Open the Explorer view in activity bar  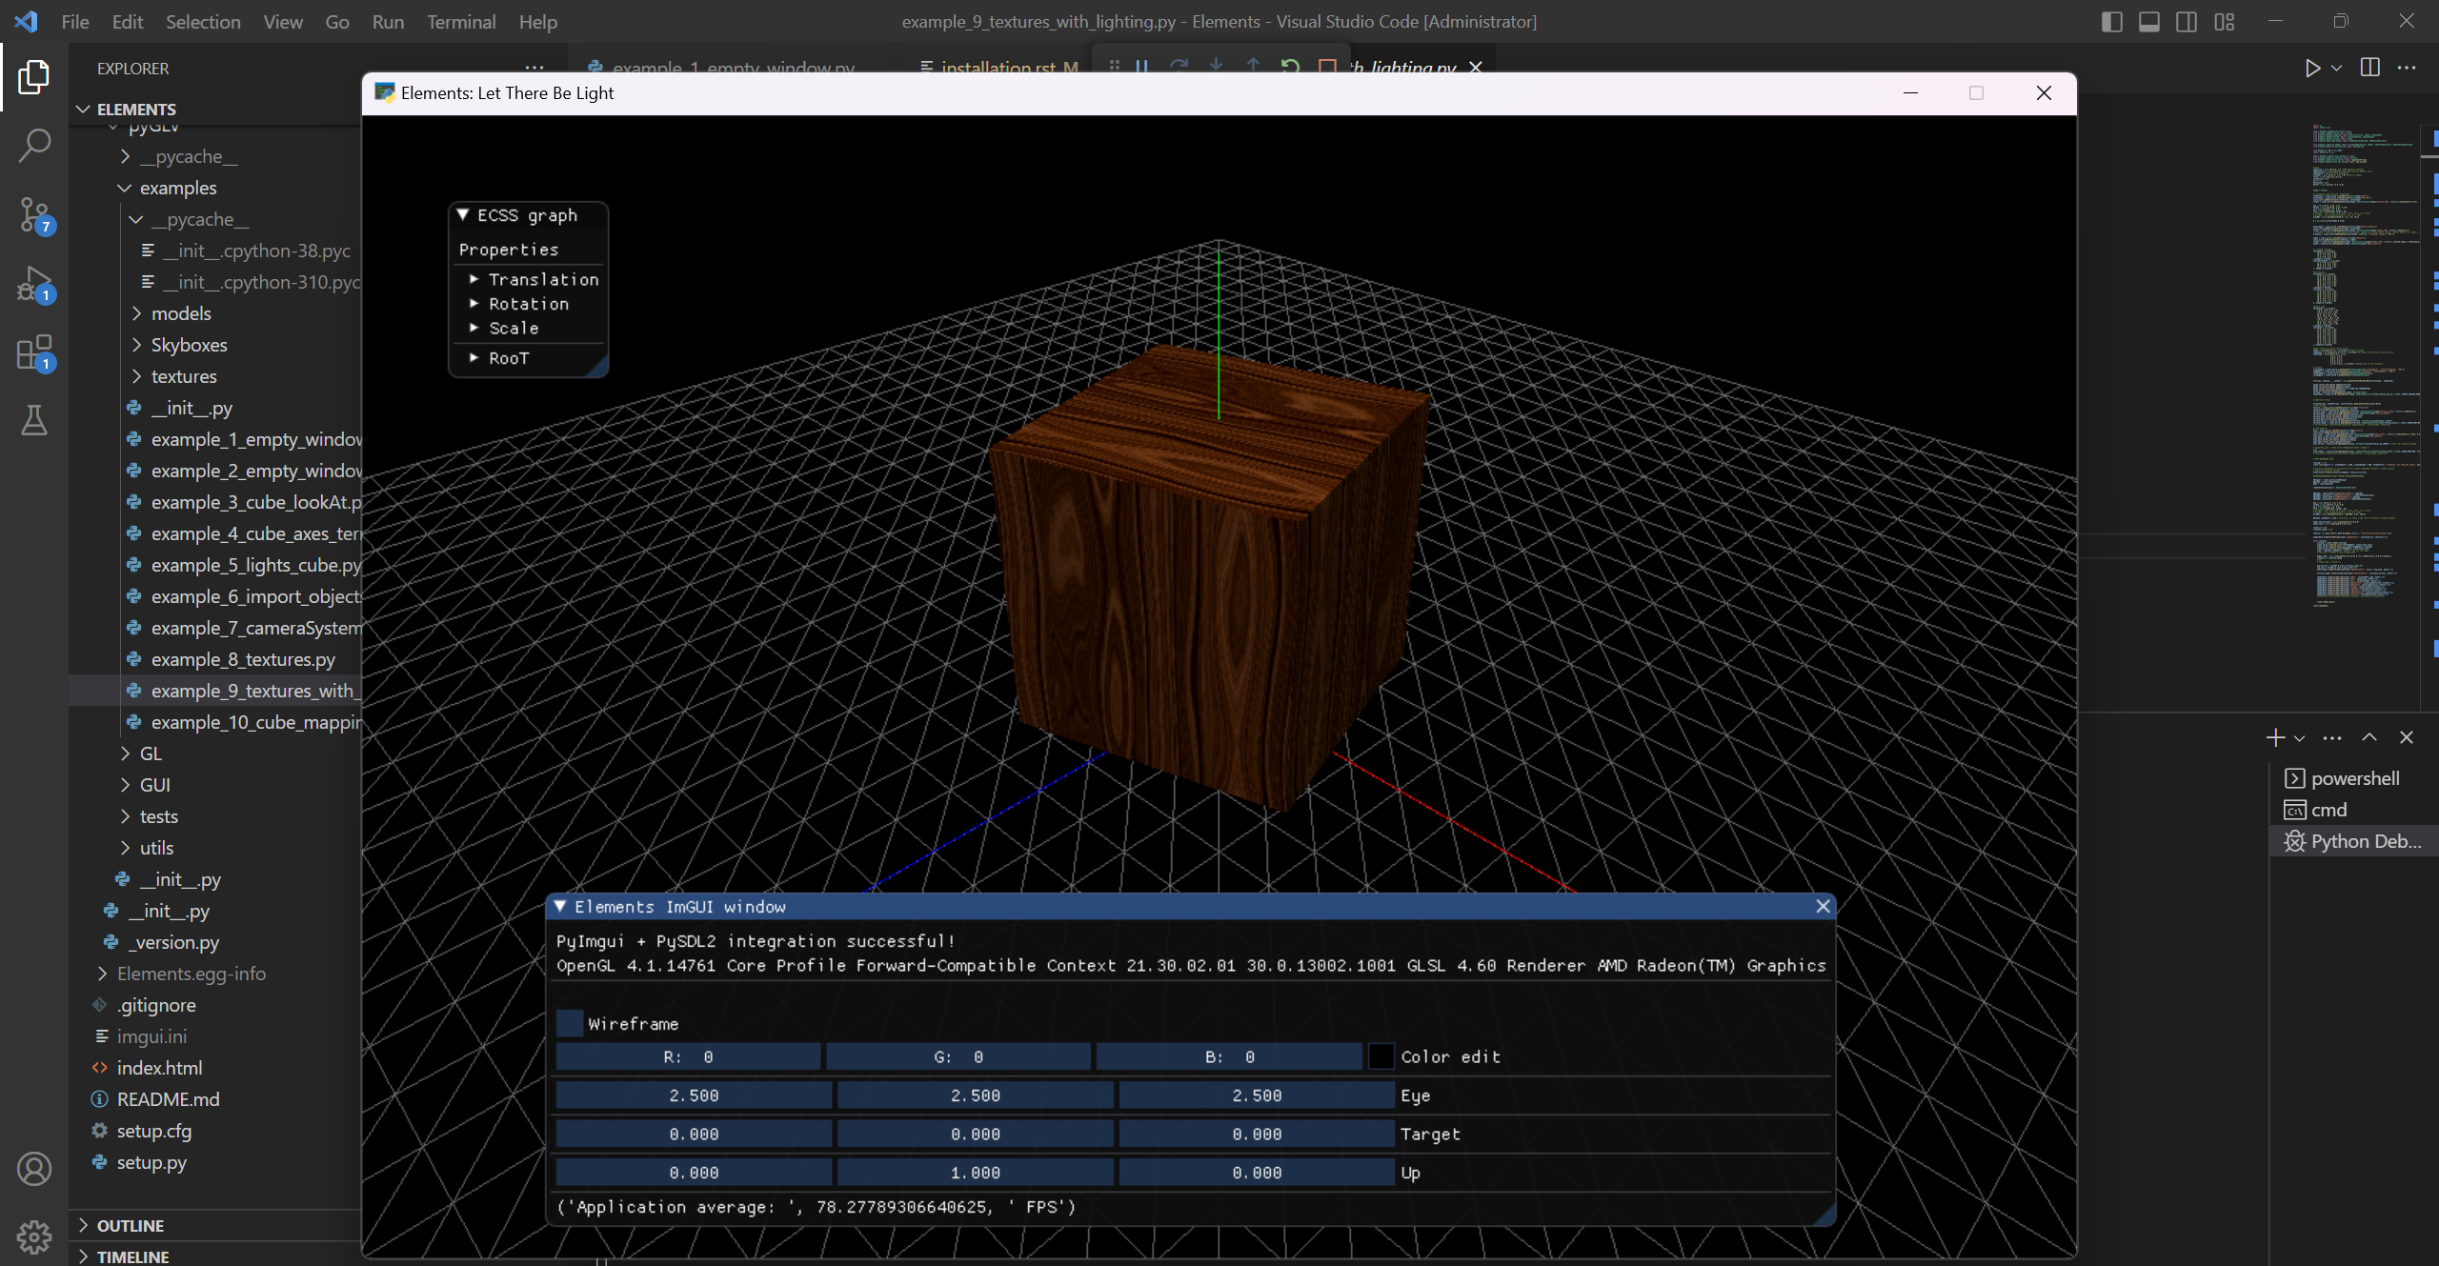click(34, 77)
